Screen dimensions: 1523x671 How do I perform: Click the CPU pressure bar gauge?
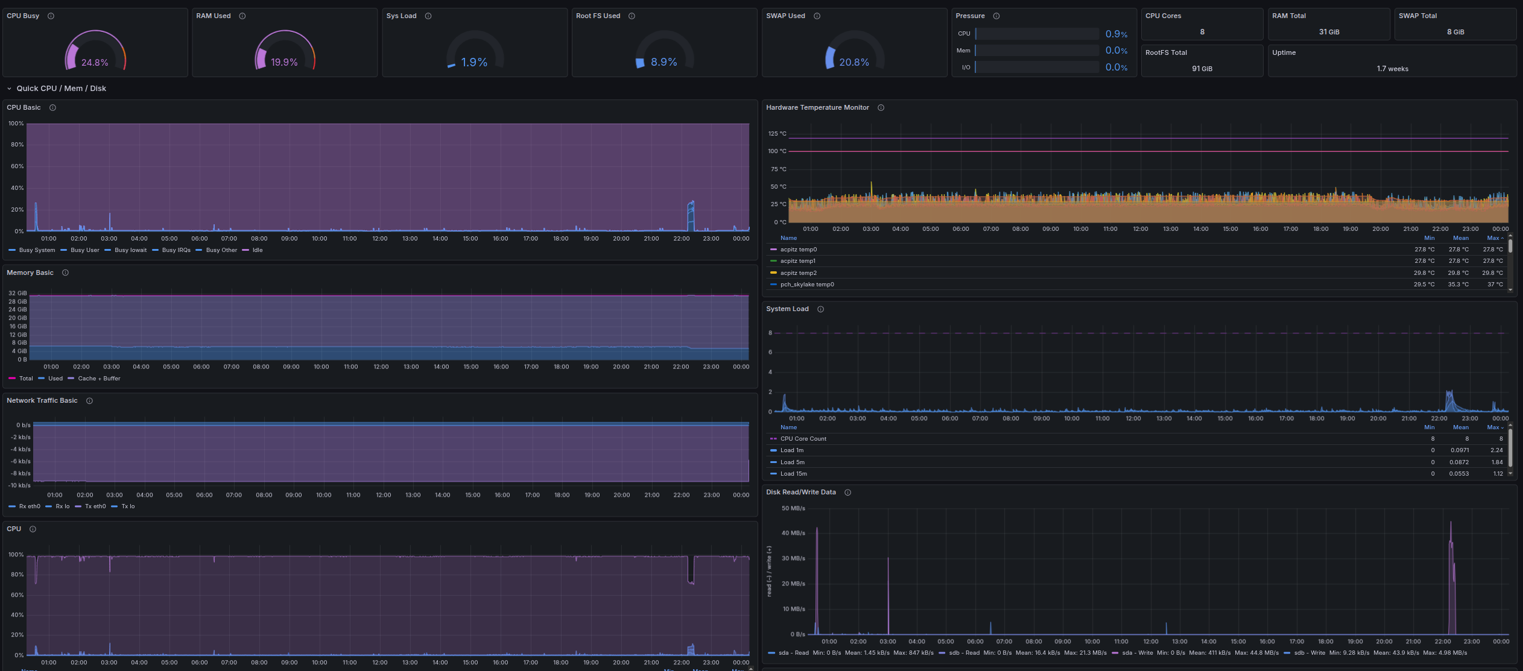1036,33
